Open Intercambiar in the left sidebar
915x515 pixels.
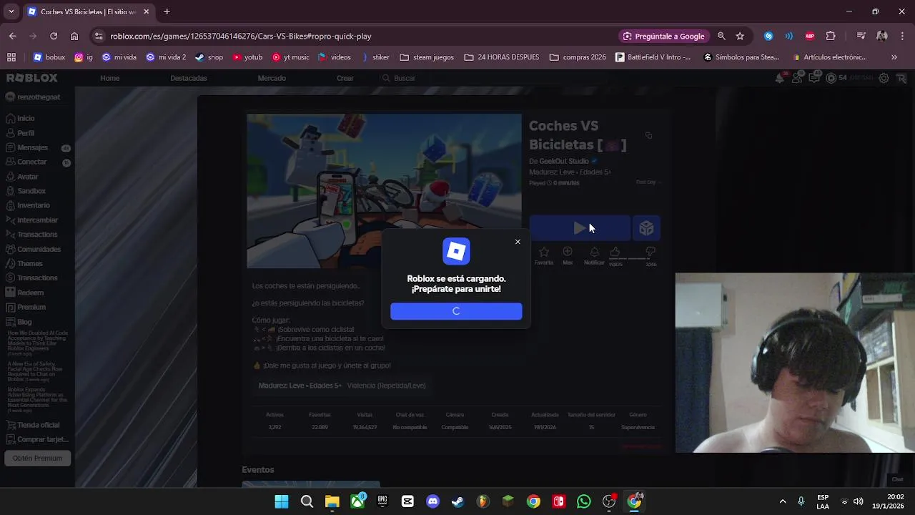pos(37,220)
